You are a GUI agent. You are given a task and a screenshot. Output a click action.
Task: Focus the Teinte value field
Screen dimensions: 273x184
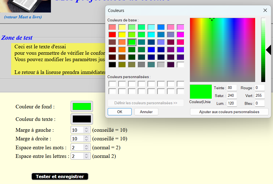tap(232, 88)
